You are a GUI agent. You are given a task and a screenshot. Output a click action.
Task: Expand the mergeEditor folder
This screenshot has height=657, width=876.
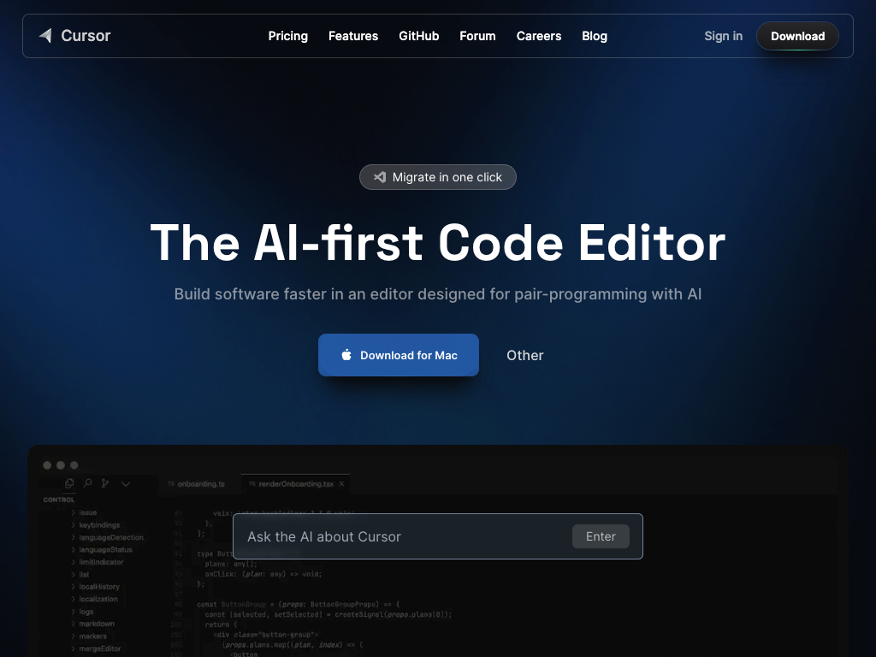click(96, 648)
